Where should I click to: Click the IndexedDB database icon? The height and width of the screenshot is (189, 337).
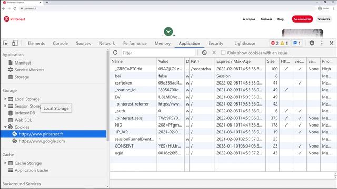(x=11, y=113)
